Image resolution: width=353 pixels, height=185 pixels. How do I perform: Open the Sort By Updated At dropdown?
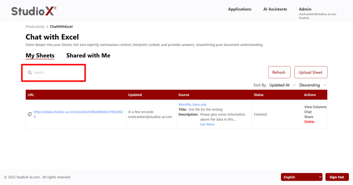click(282, 85)
